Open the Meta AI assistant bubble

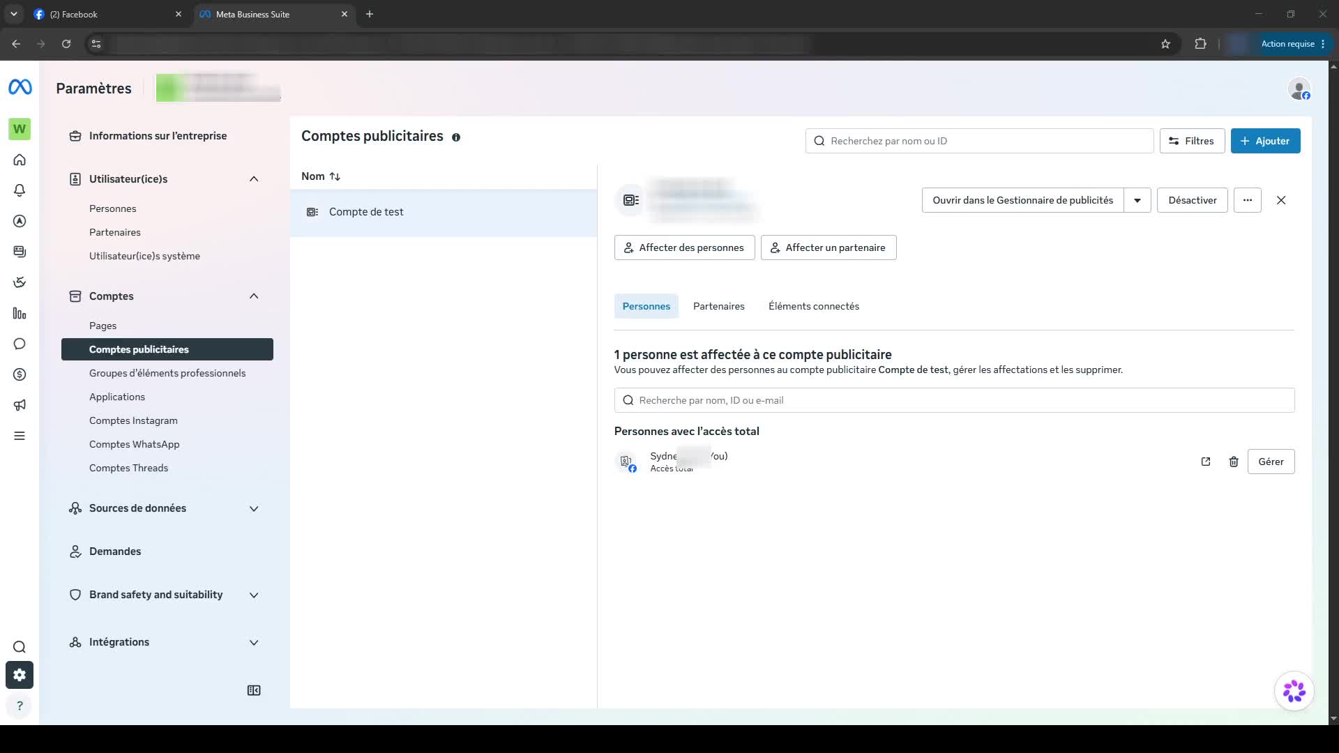[1294, 691]
